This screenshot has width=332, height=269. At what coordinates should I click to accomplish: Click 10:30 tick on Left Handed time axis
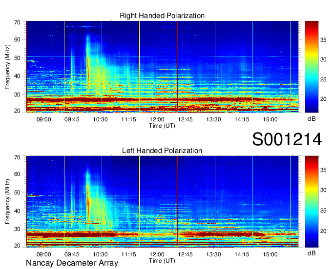pos(101,254)
